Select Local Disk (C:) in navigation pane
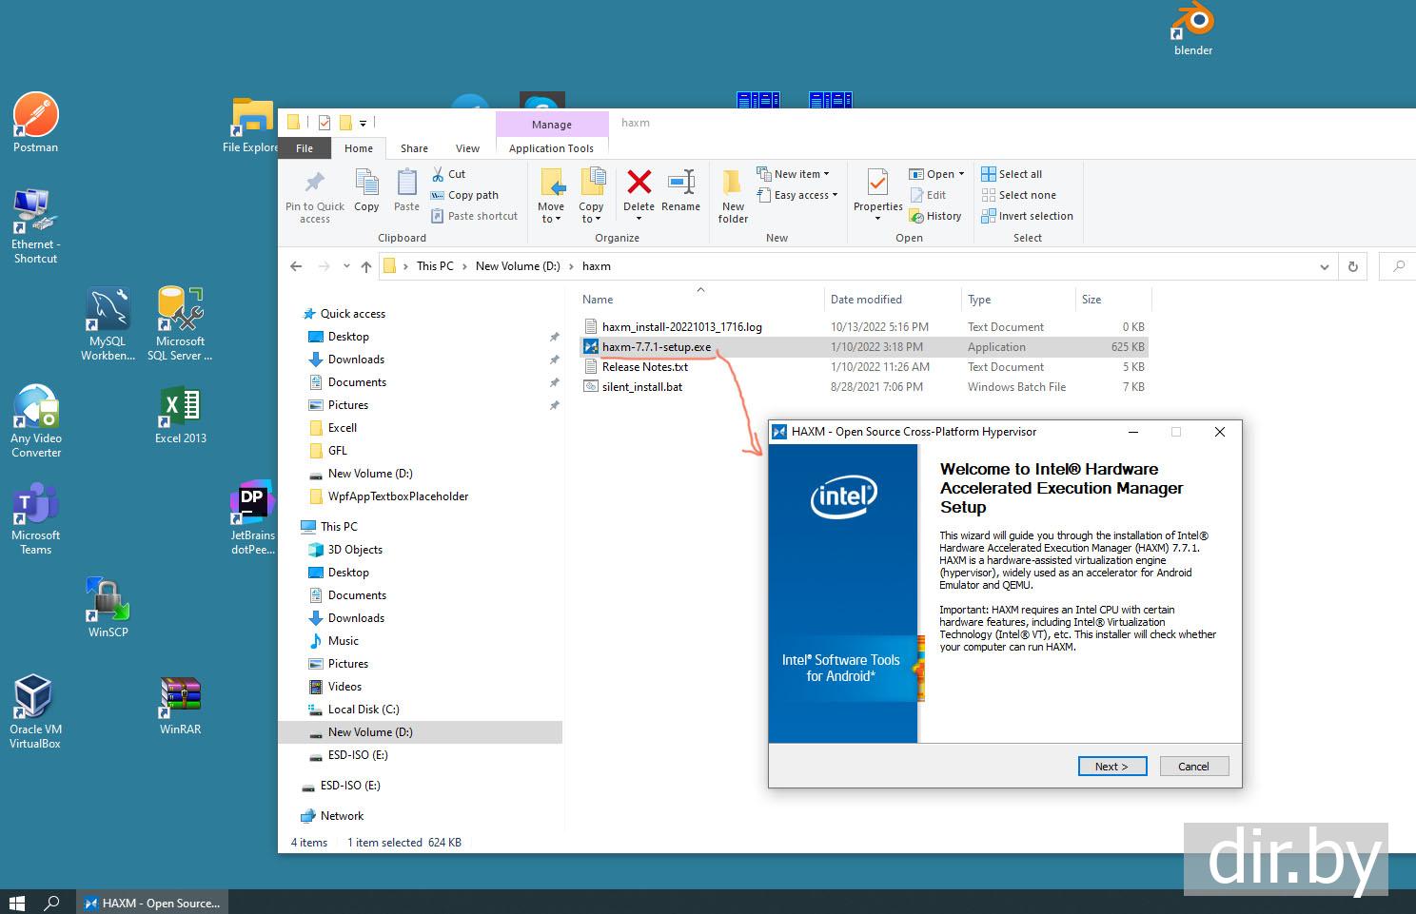This screenshot has height=914, width=1416. [x=364, y=710]
